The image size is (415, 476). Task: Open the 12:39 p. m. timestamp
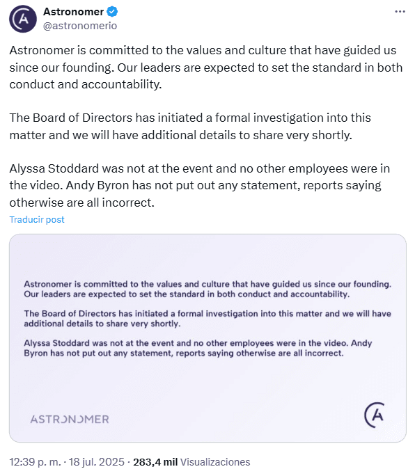click(35, 462)
